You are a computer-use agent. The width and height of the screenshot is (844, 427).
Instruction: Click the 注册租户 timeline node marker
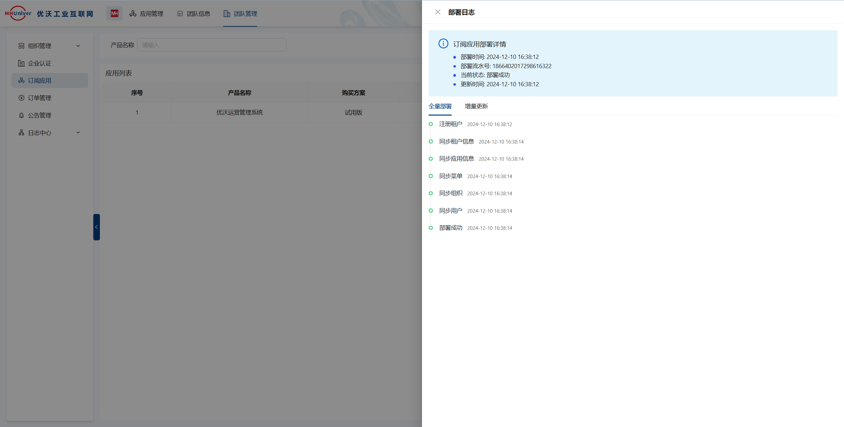pyautogui.click(x=431, y=124)
